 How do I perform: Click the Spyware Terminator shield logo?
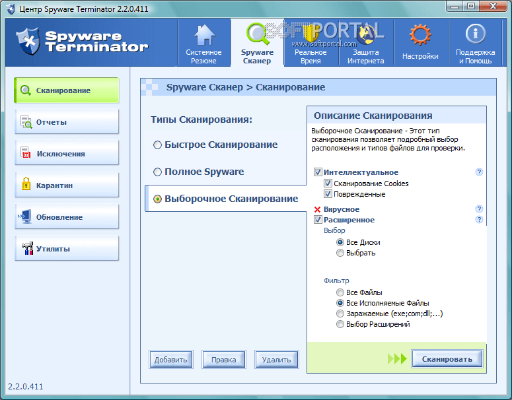(x=28, y=42)
